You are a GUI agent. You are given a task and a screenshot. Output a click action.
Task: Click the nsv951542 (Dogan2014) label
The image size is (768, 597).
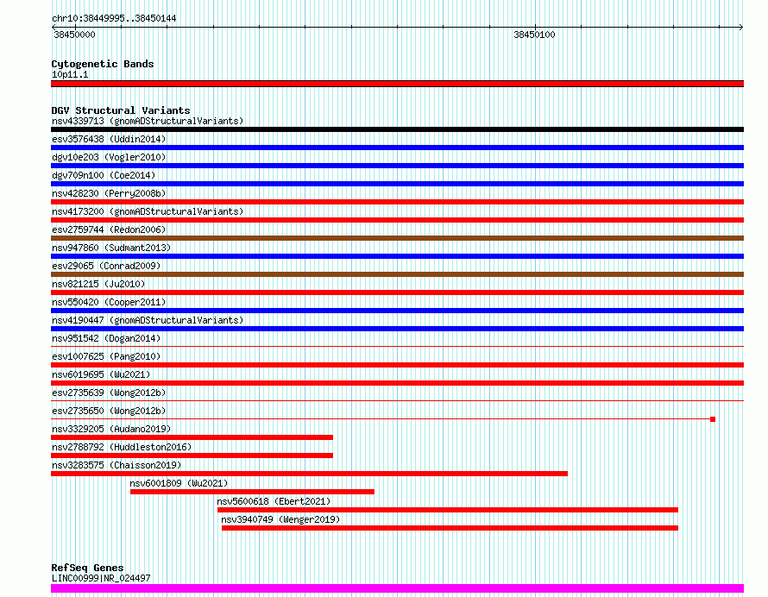tap(106, 338)
